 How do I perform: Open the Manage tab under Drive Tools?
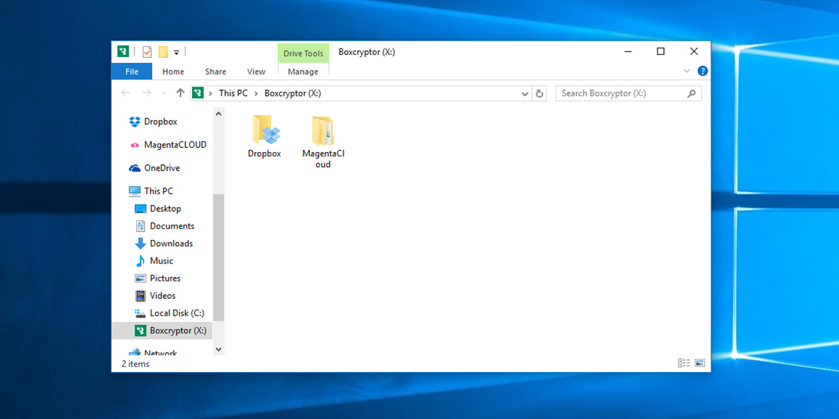[x=303, y=71]
